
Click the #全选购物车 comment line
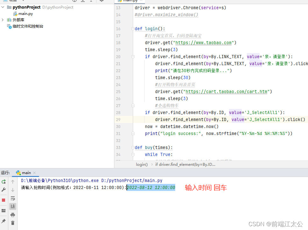coord(167,106)
